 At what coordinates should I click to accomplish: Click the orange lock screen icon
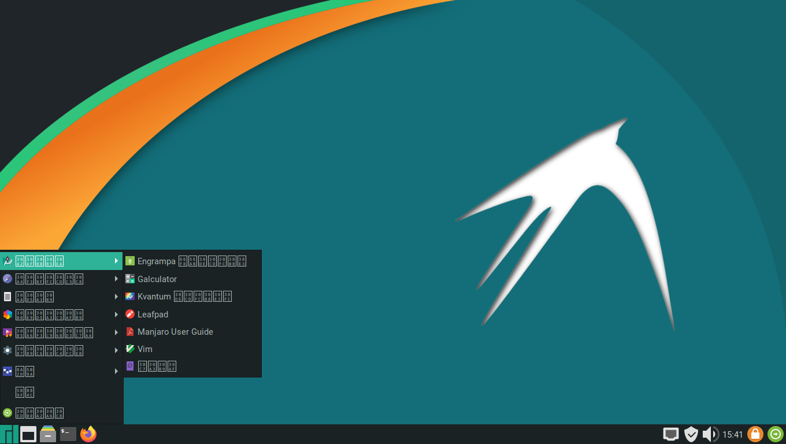point(755,434)
